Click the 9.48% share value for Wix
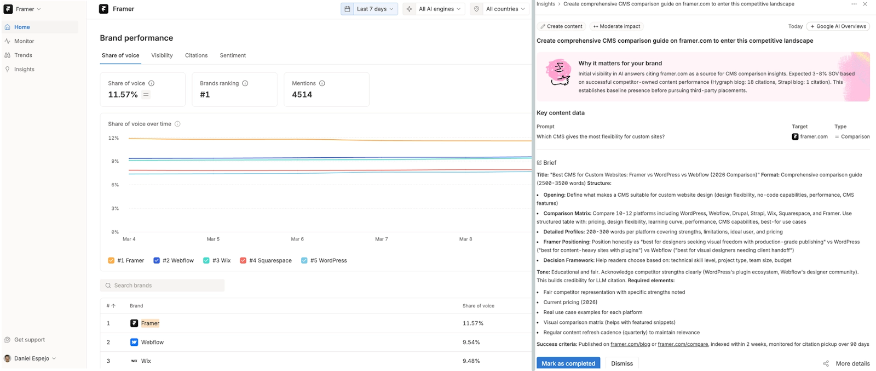This screenshot has width=876, height=371. click(x=471, y=361)
